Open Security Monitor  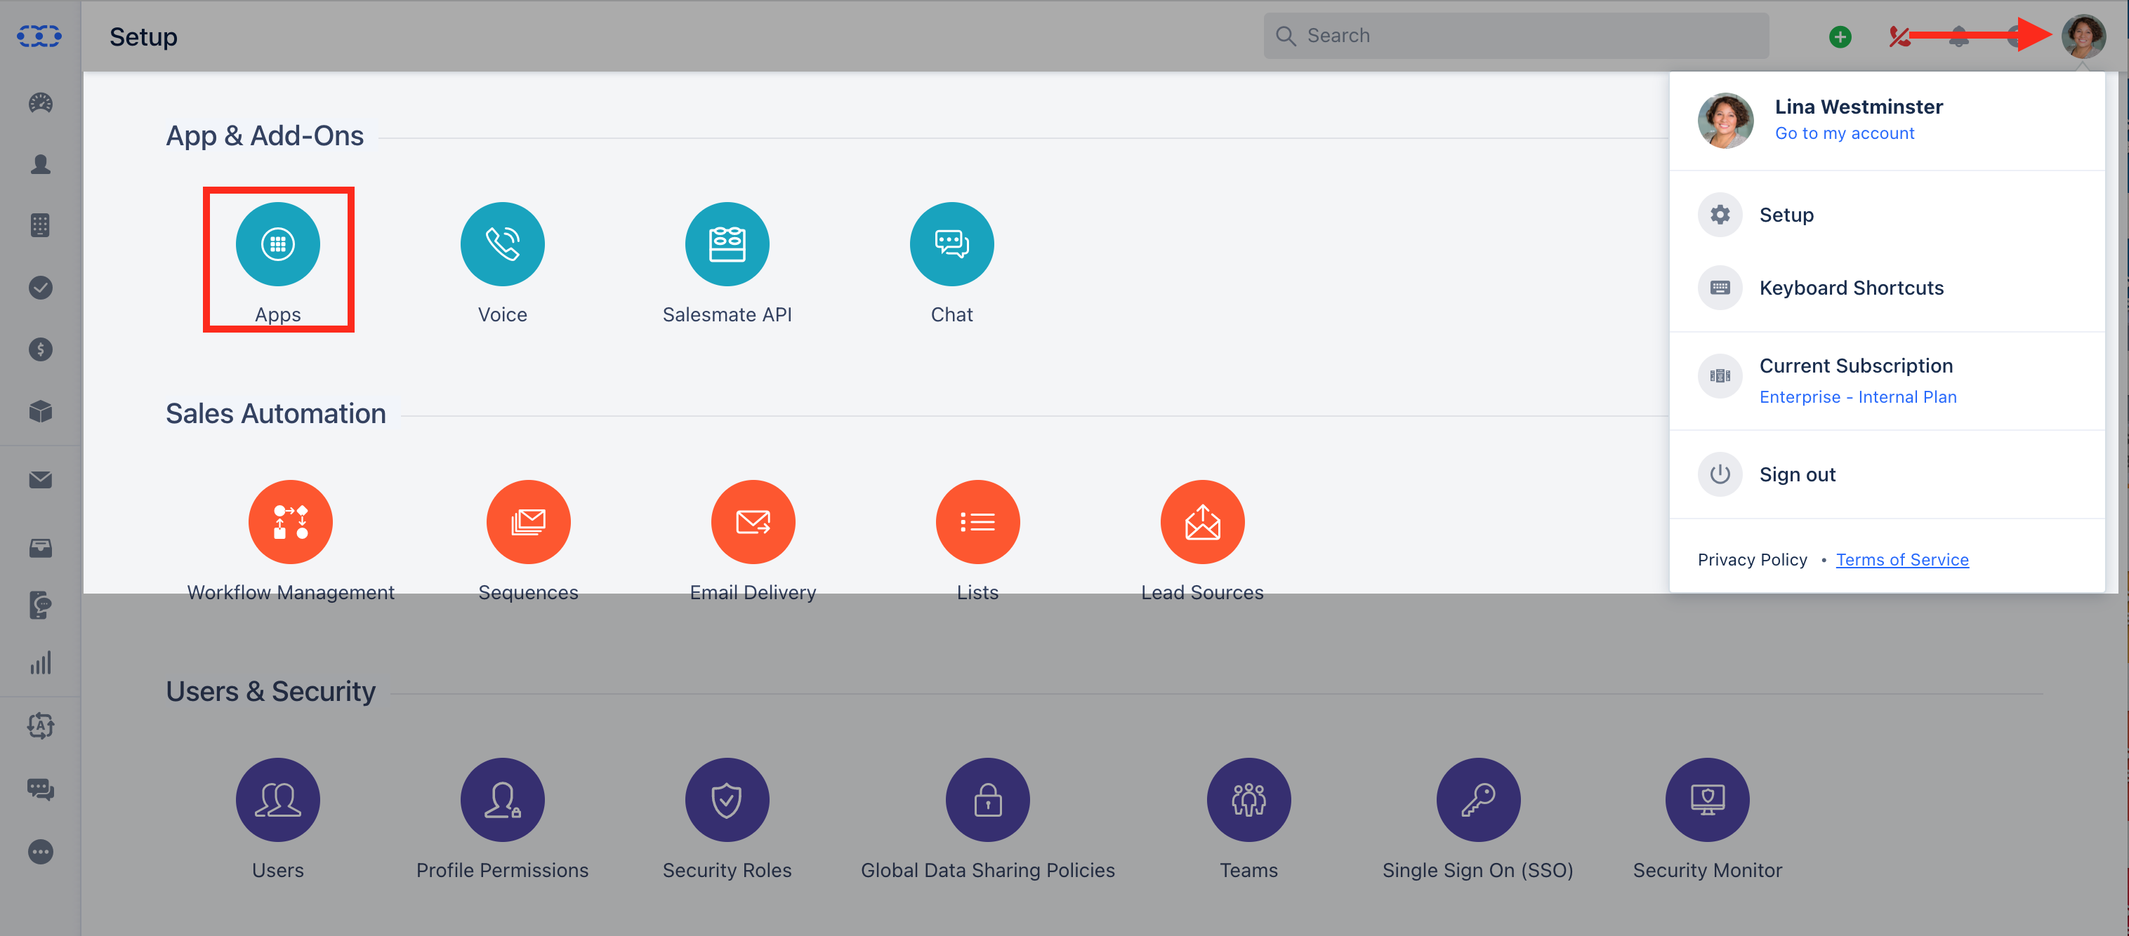1708,800
